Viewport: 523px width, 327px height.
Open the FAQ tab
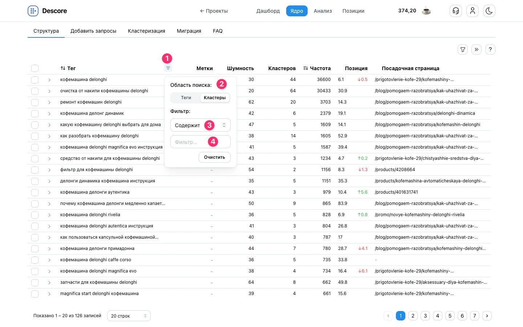[218, 31]
